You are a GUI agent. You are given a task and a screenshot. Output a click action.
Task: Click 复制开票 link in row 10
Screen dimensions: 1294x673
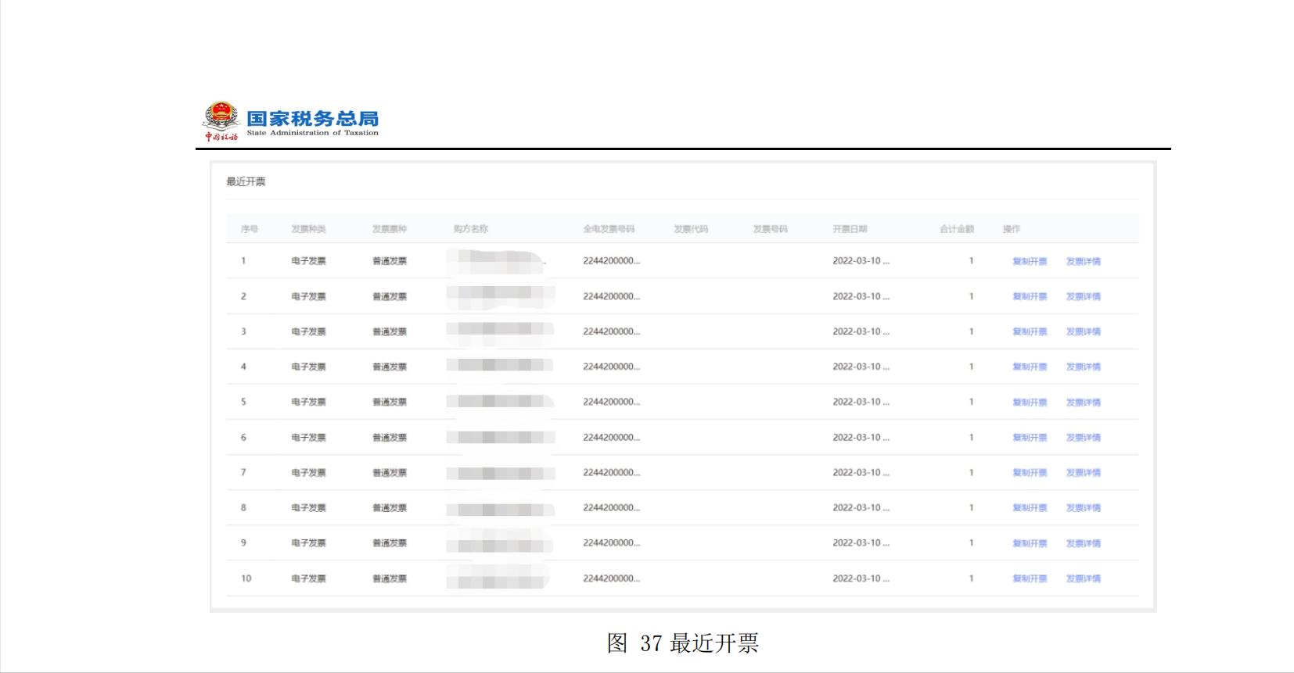click(1030, 579)
